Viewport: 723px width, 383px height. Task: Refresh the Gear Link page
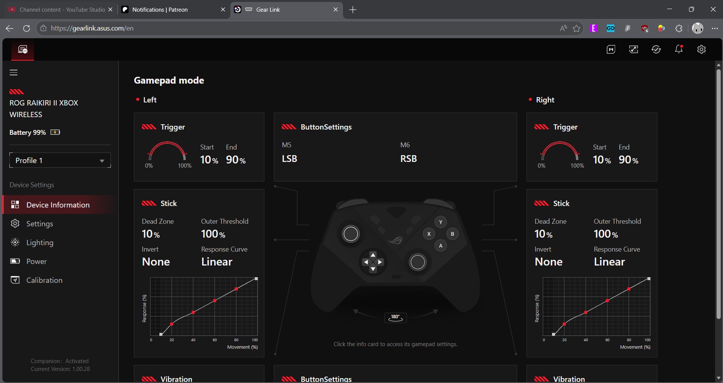[x=26, y=28]
